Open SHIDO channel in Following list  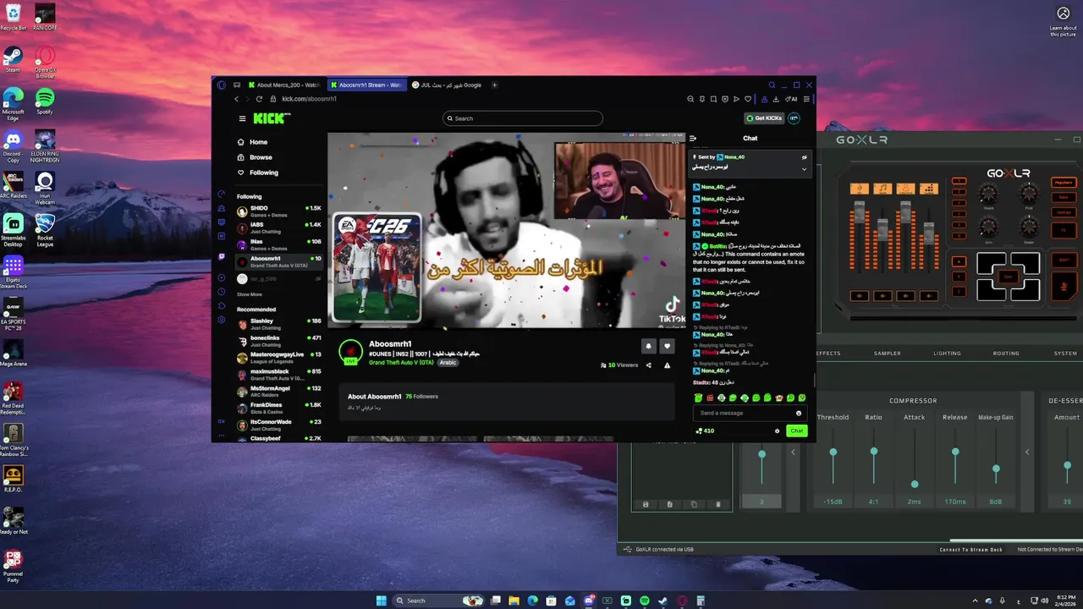tap(279, 211)
